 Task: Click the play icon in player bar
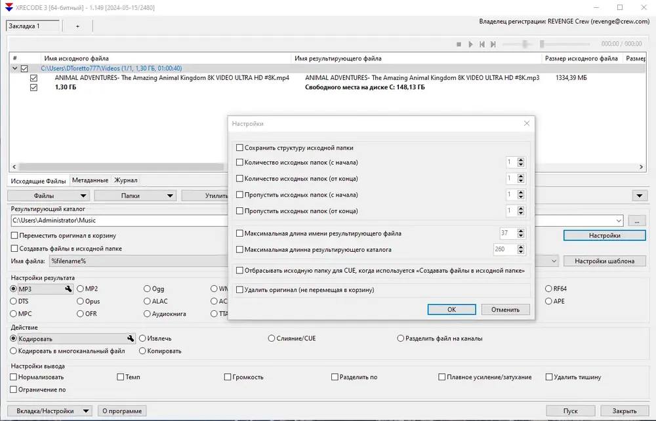(470, 44)
